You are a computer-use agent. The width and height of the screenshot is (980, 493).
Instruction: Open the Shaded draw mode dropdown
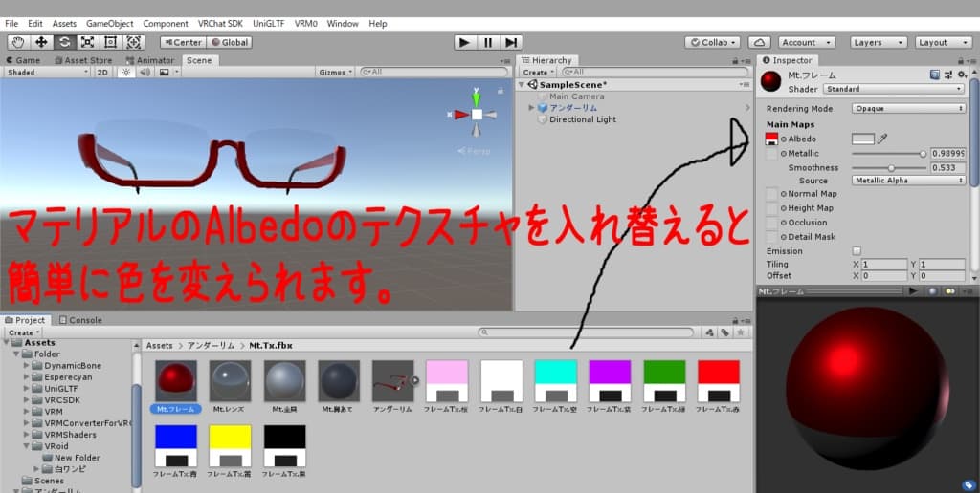pos(46,73)
